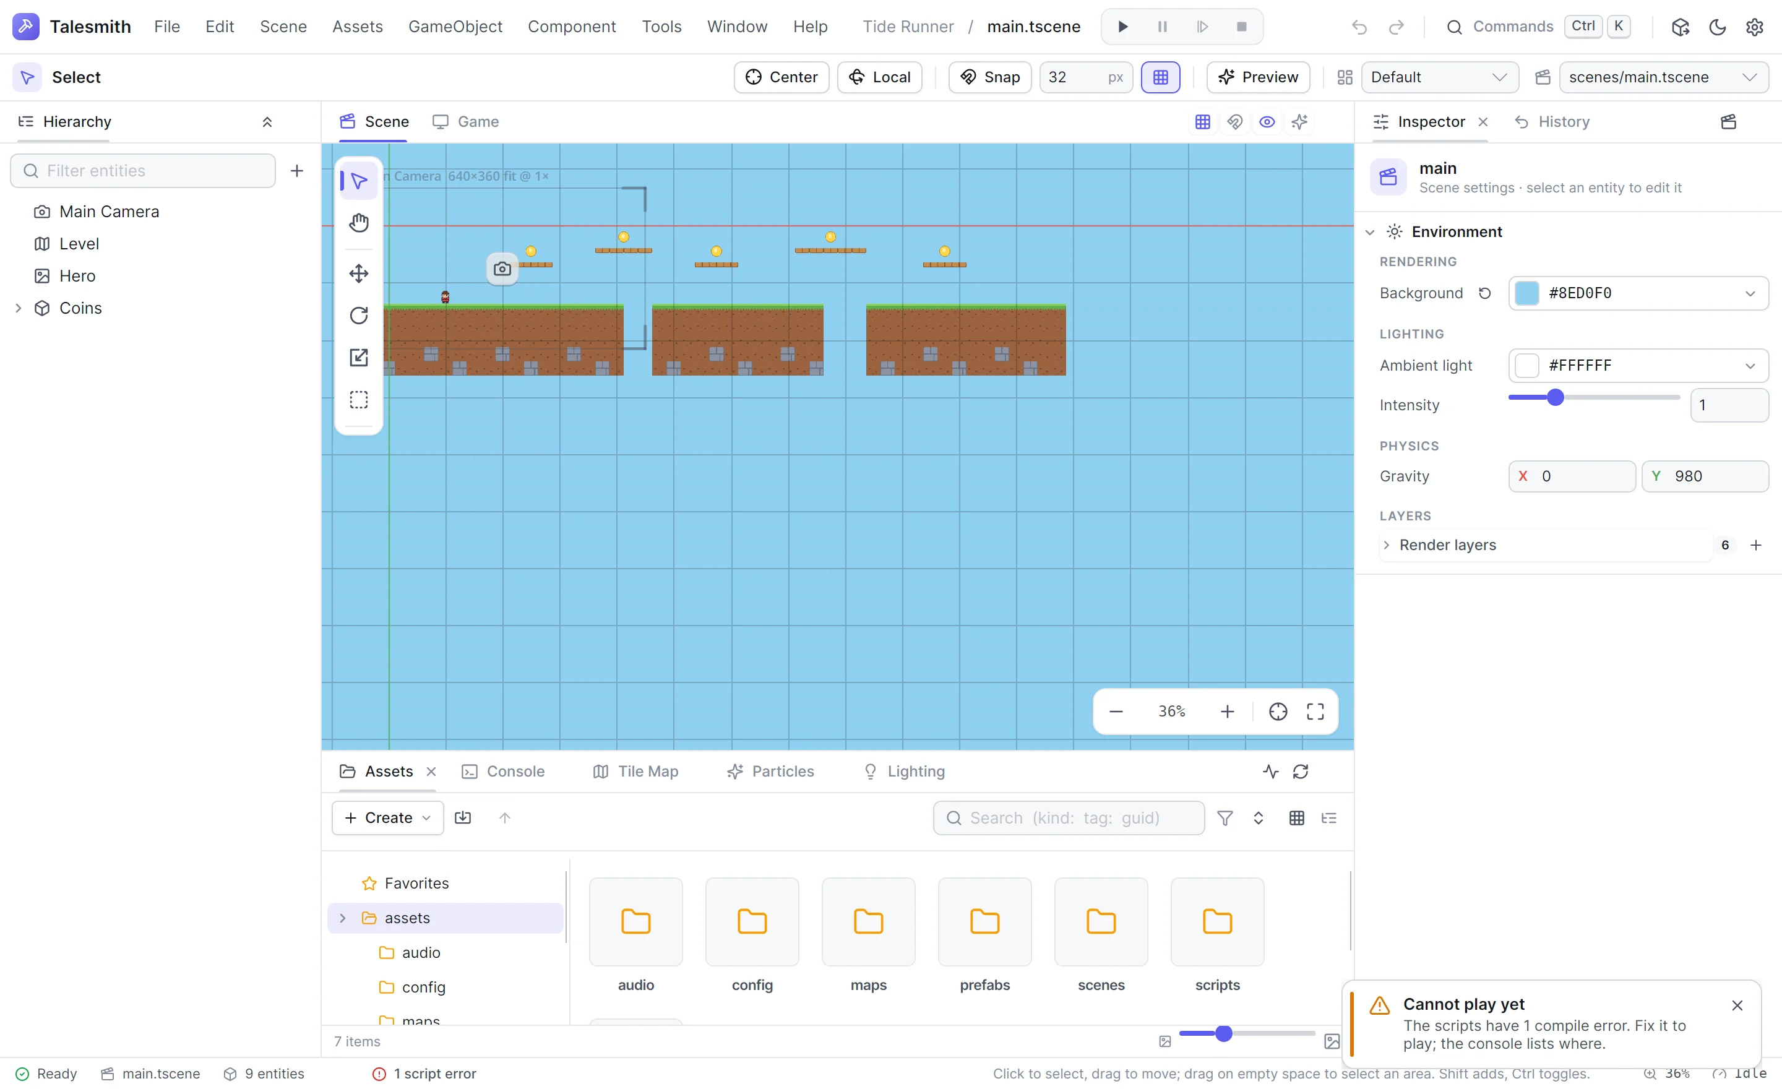1782x1089 pixels.
Task: Switch to the History tab
Action: (1552, 121)
